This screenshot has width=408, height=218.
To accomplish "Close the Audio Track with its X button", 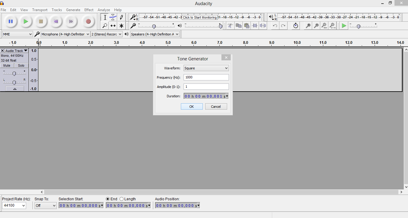I will (x=2, y=51).
